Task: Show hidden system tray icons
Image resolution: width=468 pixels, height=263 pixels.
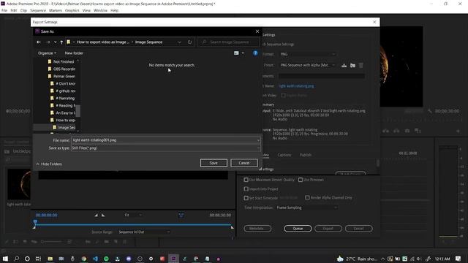Action: tap(382, 259)
